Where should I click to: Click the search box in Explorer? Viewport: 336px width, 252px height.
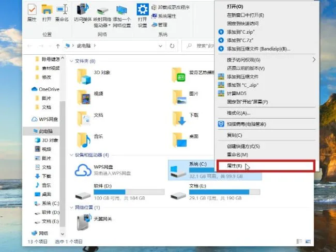[x=198, y=46]
